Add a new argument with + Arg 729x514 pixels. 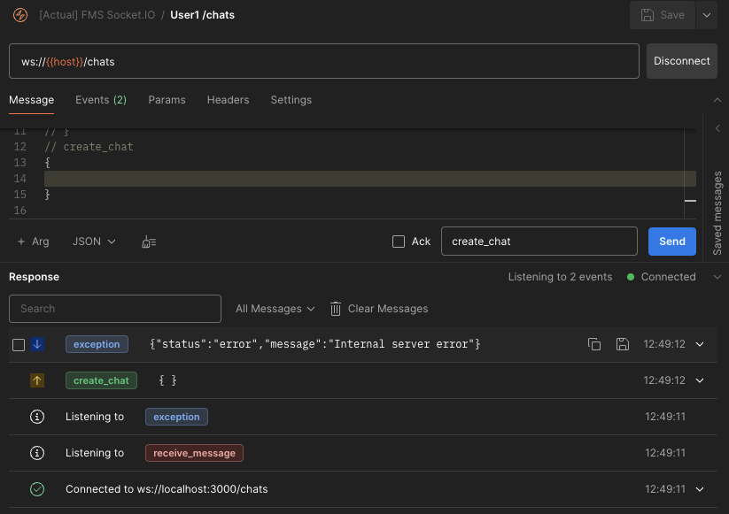point(34,242)
